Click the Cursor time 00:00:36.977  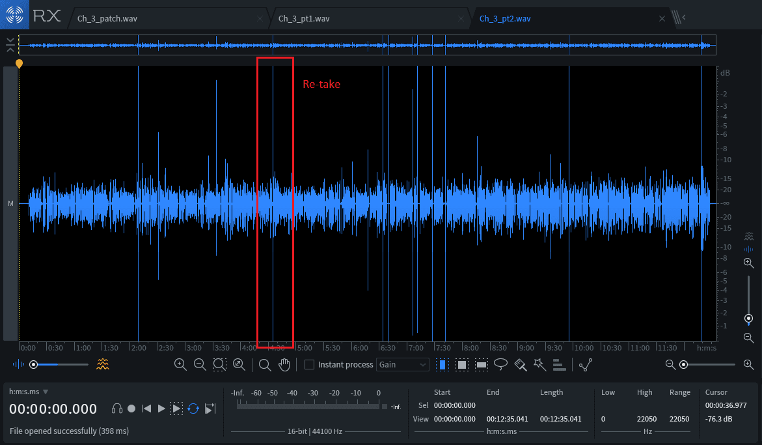coord(726,405)
